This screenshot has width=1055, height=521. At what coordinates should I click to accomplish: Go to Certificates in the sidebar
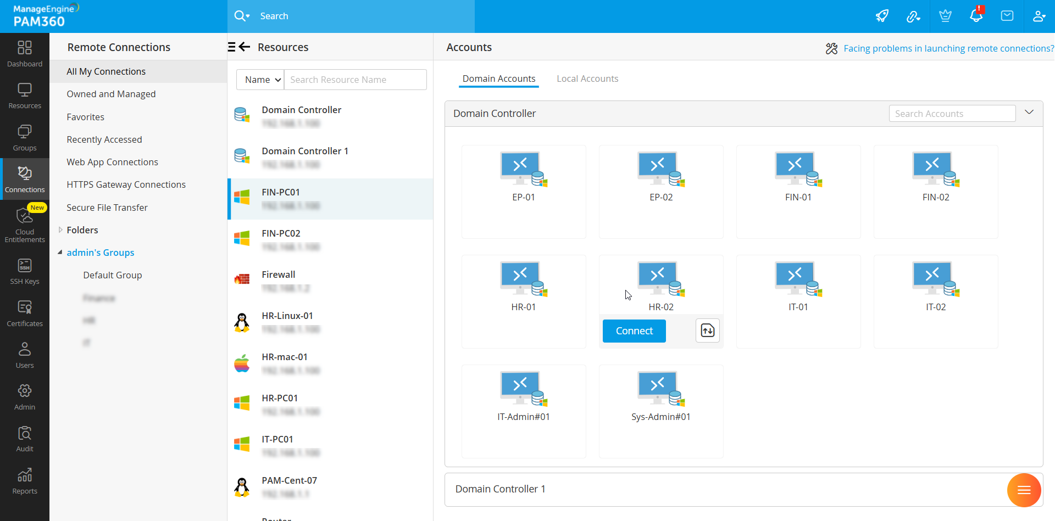click(25, 313)
